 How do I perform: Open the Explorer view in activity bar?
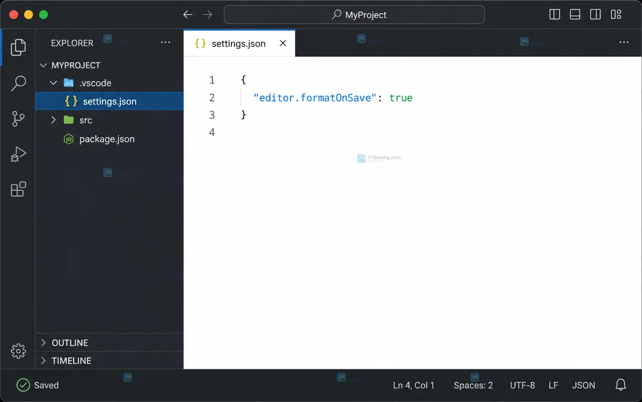point(18,47)
